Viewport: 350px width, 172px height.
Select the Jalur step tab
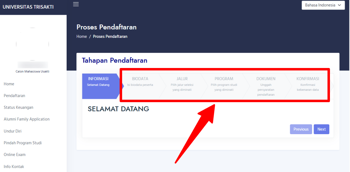(x=182, y=84)
